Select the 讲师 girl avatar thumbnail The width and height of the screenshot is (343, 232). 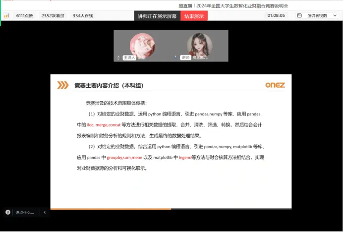click(199, 45)
